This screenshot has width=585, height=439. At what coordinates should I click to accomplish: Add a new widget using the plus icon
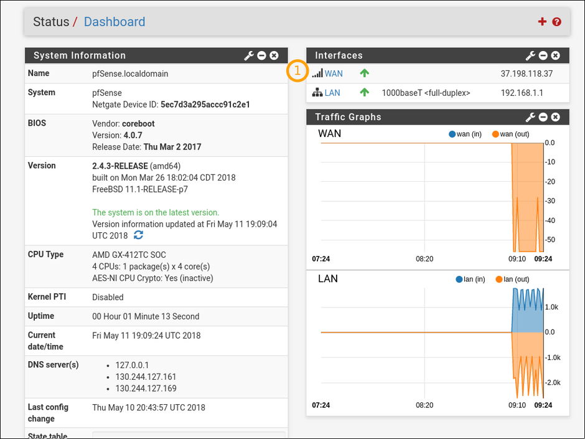coord(541,21)
